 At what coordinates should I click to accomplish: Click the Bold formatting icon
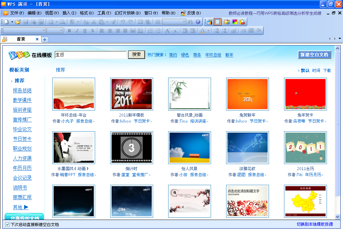pos(69,31)
